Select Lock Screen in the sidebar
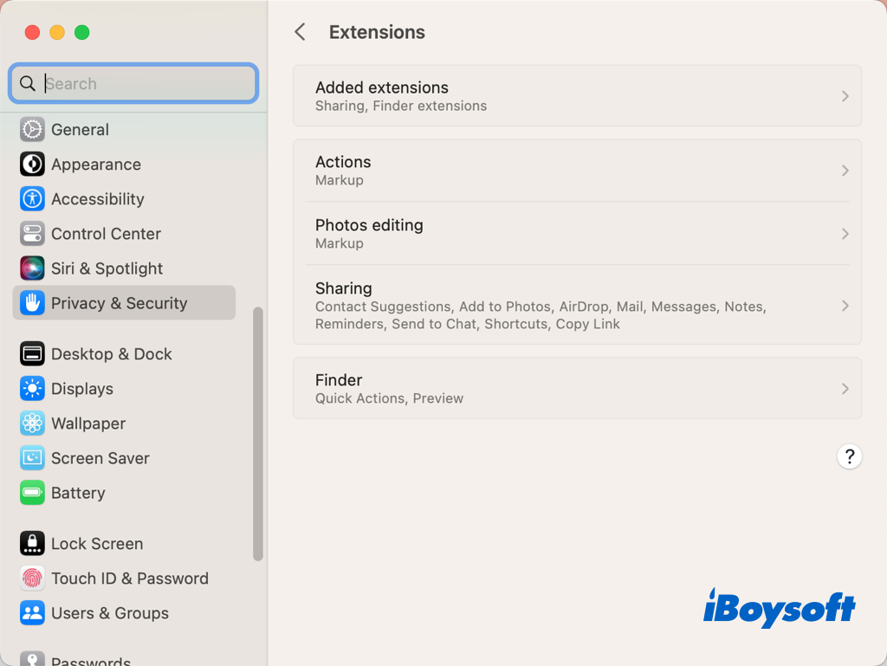887x666 pixels. click(x=97, y=544)
